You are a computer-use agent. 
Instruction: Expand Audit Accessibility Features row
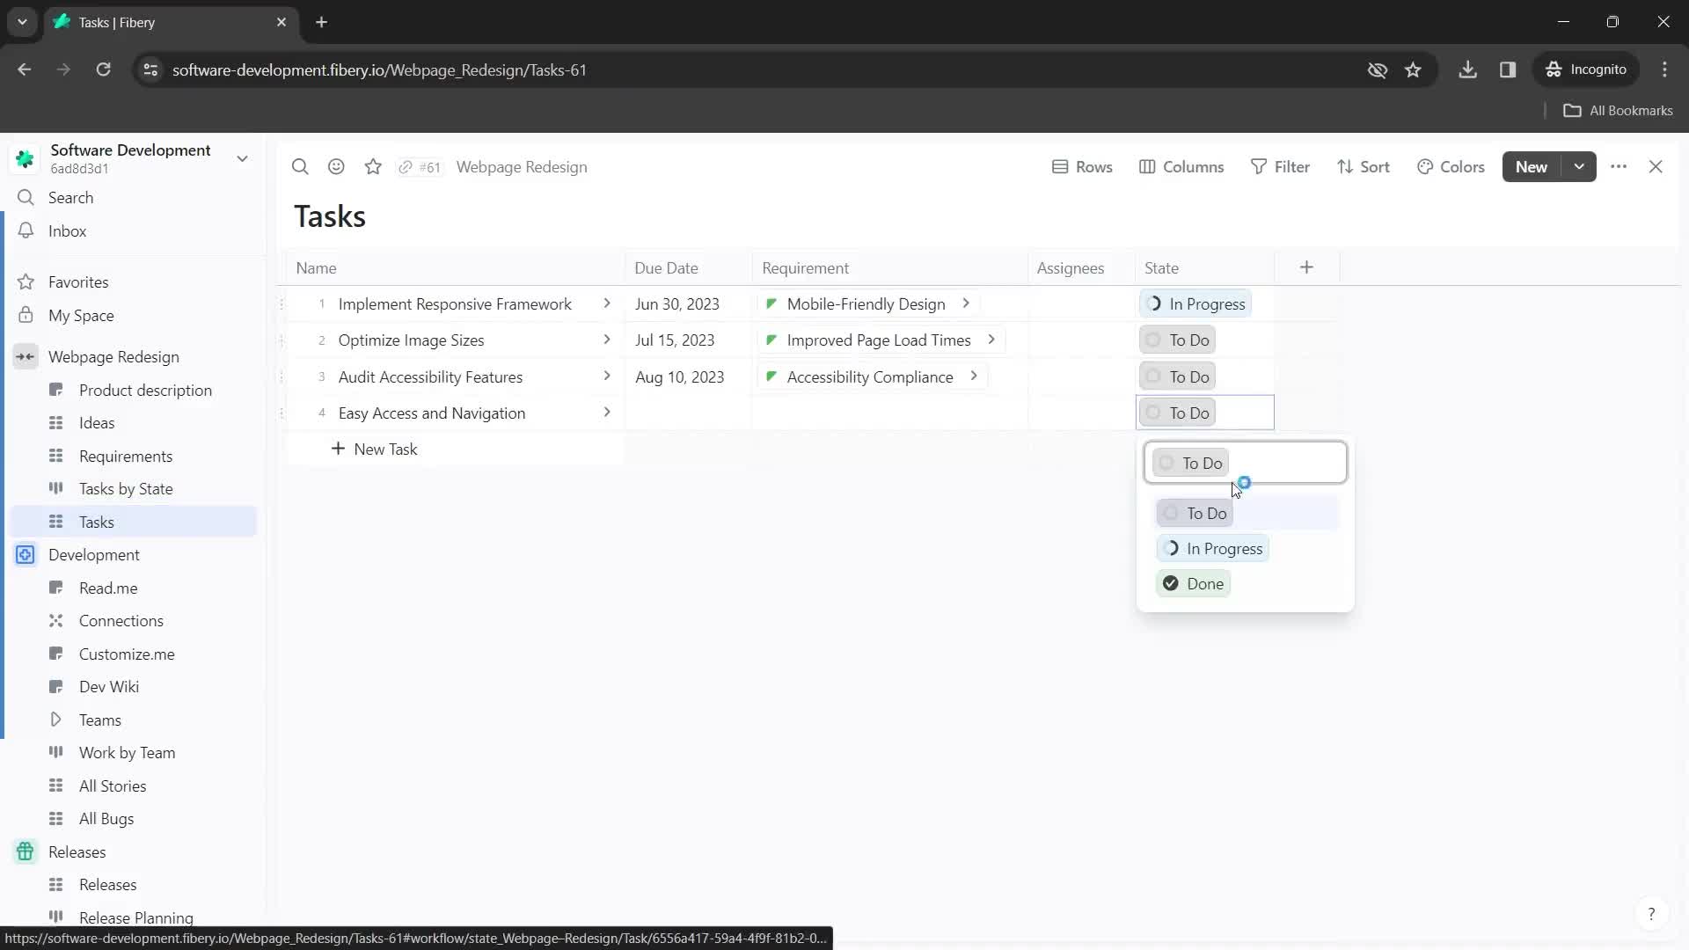tap(609, 376)
